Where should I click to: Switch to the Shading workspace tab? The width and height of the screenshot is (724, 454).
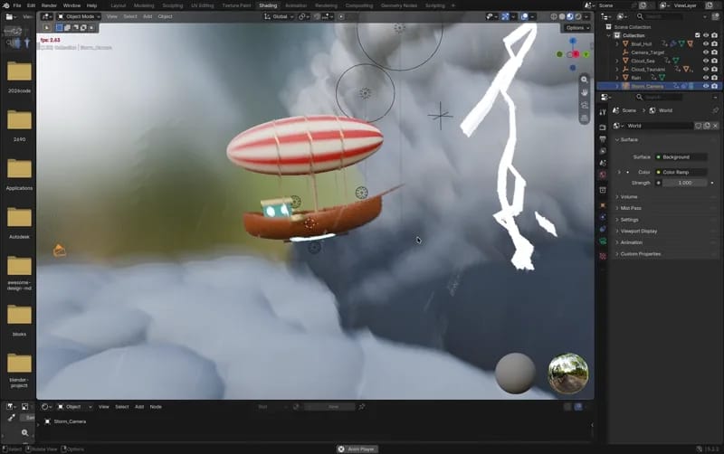click(x=268, y=5)
